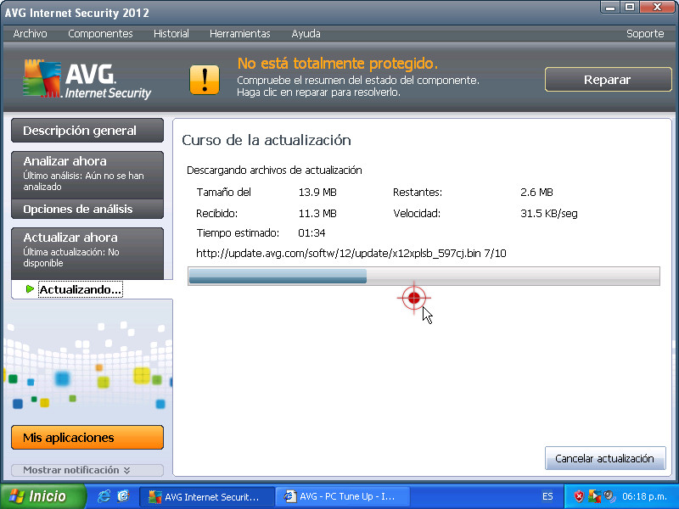The height and width of the screenshot is (509, 679).
Task: Click the update download progress bar
Action: click(424, 277)
